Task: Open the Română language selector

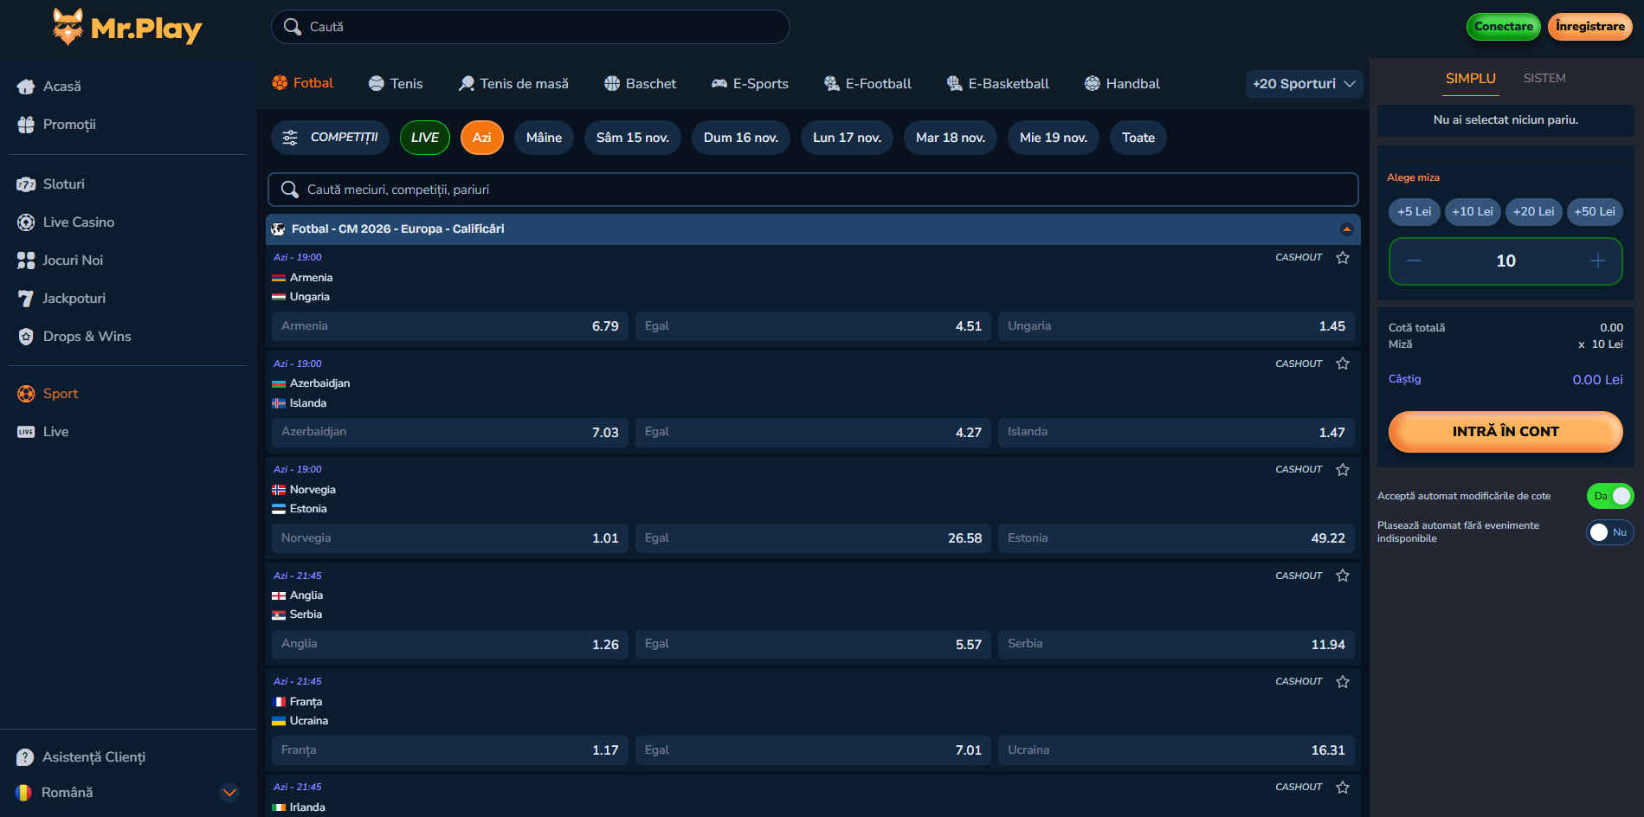Action: point(126,793)
